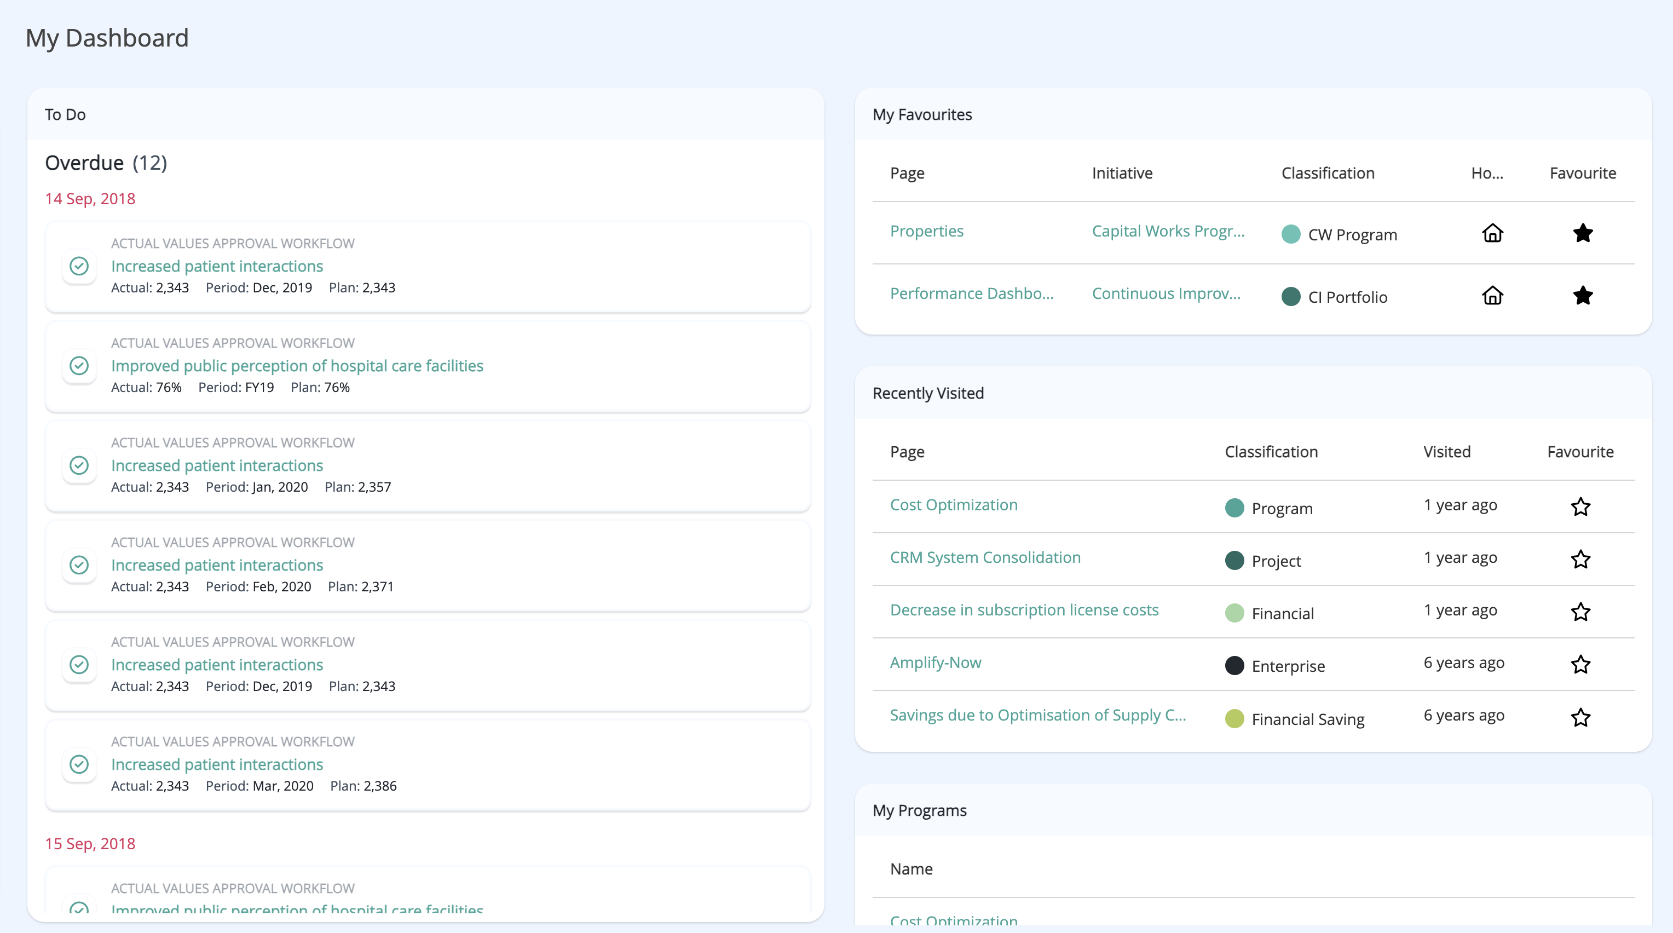Open Increased patient interactions for Mar, 2020
1673x933 pixels.
click(217, 765)
